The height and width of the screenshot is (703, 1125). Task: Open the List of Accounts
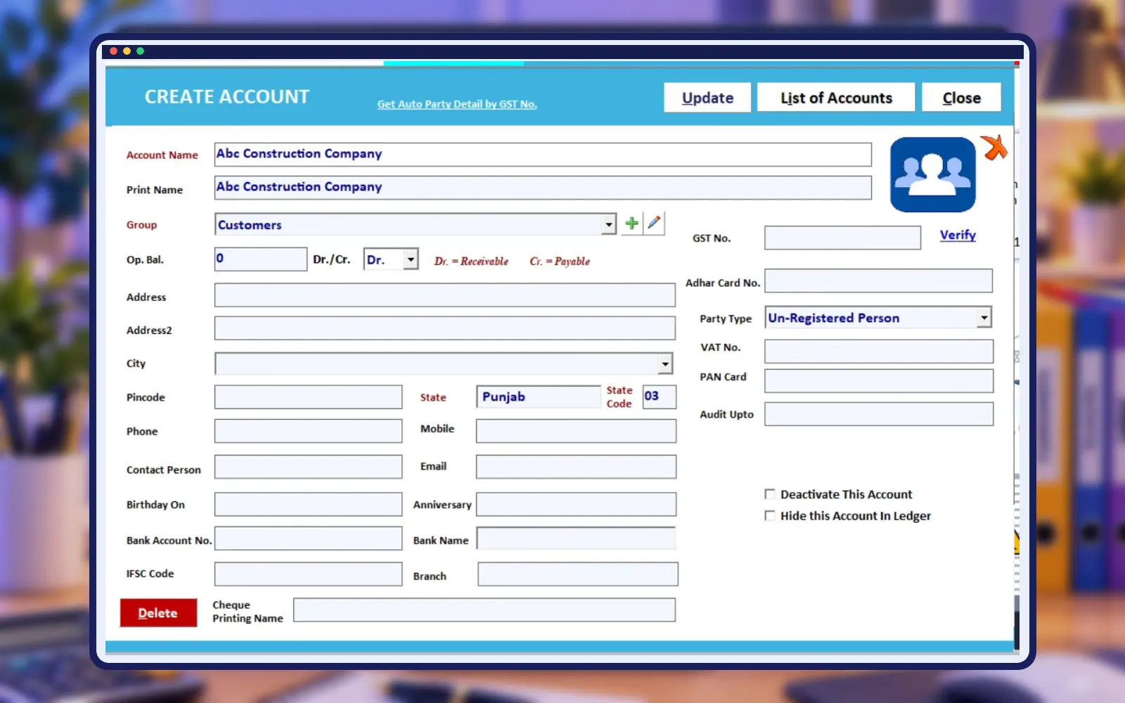point(836,98)
